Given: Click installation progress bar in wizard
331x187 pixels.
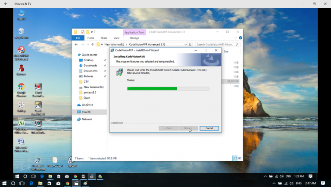Looking at the screenshot, I should click(168, 89).
